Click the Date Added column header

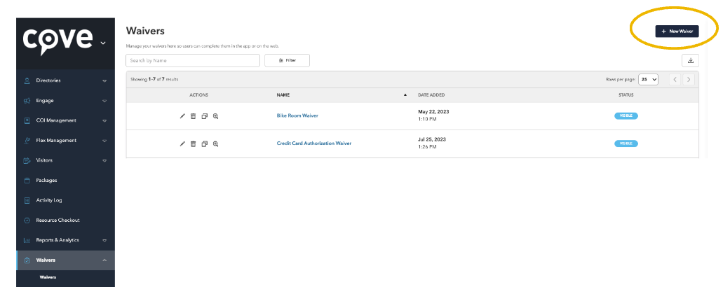(x=431, y=95)
